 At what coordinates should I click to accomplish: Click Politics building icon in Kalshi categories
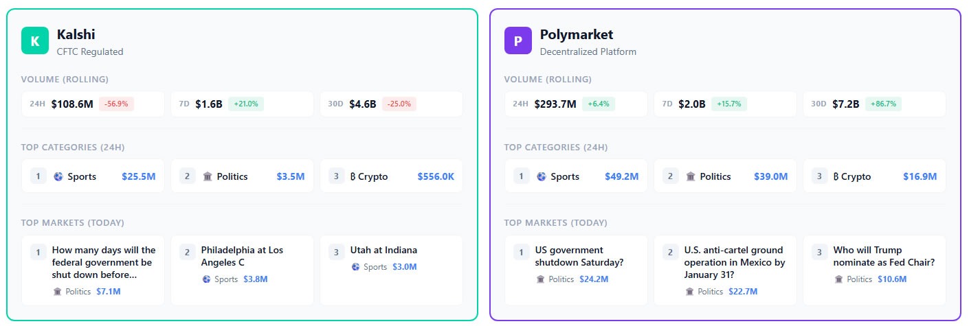208,176
